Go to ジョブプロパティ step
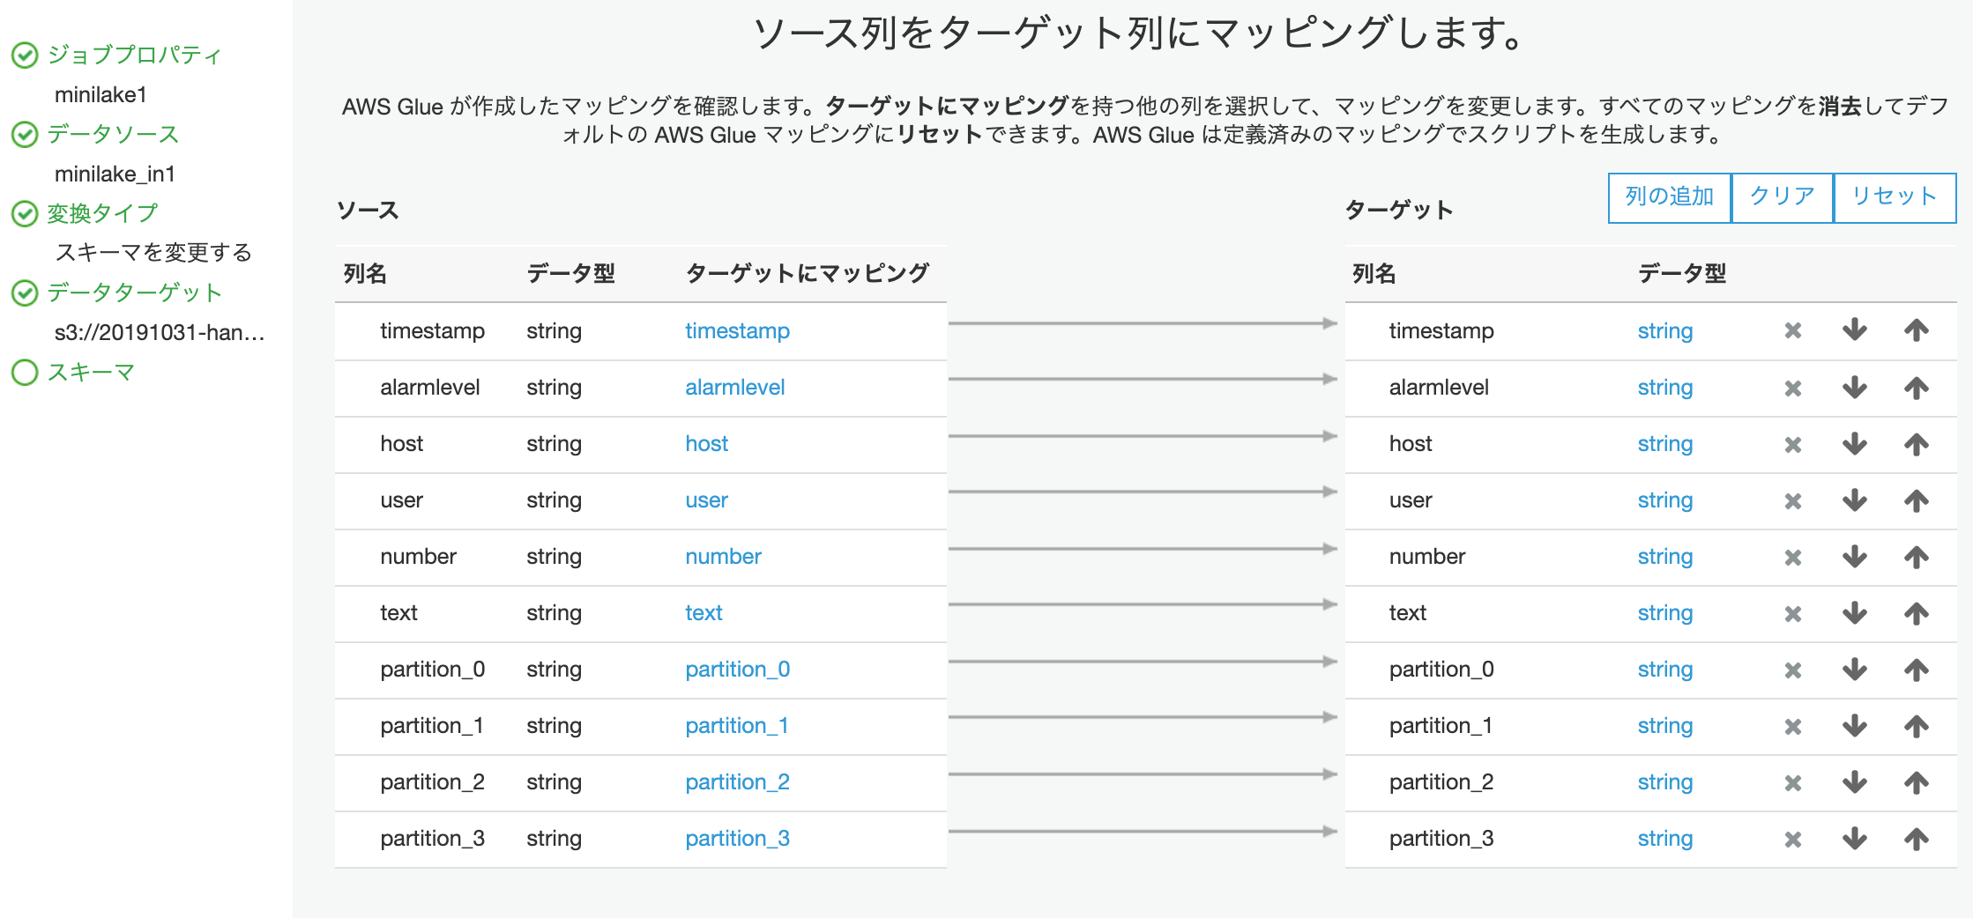The width and height of the screenshot is (1973, 918). pos(133,55)
